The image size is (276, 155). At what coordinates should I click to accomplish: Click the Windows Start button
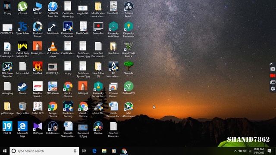coord(5,151)
